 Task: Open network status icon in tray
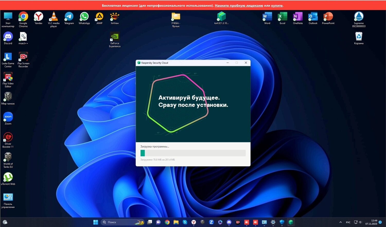pos(356,222)
